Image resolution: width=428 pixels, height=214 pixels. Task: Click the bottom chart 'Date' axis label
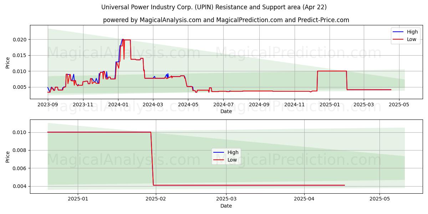click(226, 206)
